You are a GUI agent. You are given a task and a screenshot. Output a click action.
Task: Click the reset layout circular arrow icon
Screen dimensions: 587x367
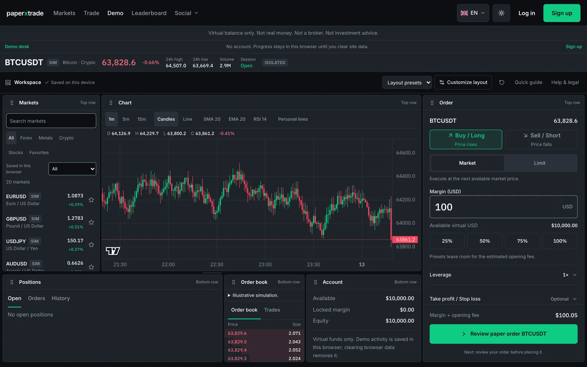pos(502,82)
